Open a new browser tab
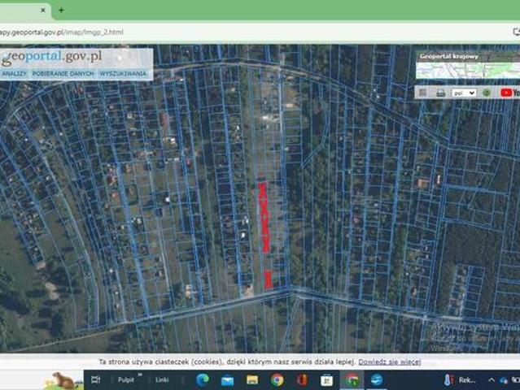 (61, 11)
